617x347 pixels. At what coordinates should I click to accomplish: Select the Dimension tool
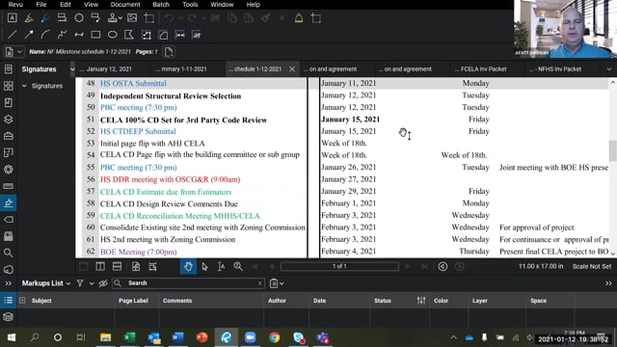click(x=79, y=35)
